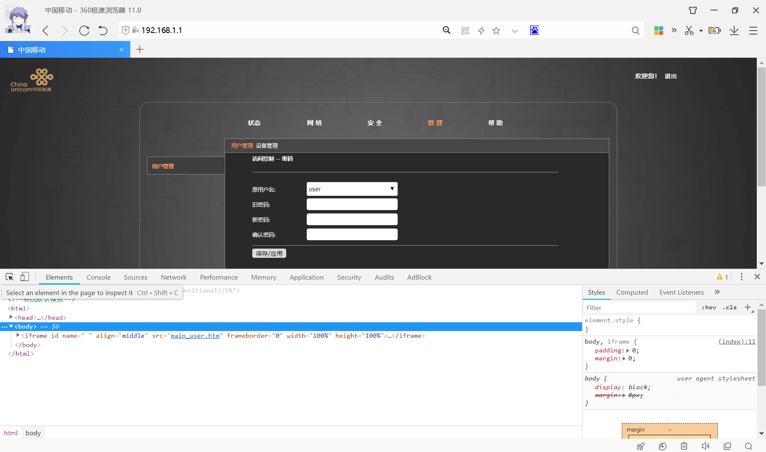The height and width of the screenshot is (452, 766).
Task: Click the page vertical scrollbar thumb
Action: coord(761,126)
